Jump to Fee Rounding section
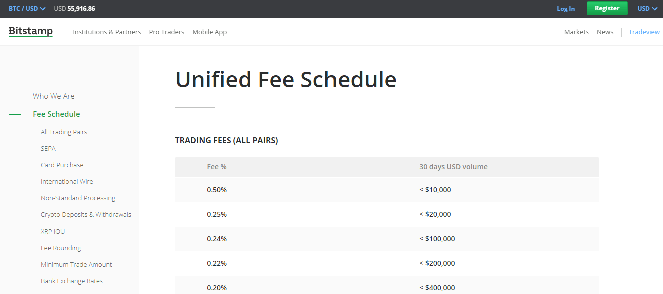663x294 pixels. point(61,248)
